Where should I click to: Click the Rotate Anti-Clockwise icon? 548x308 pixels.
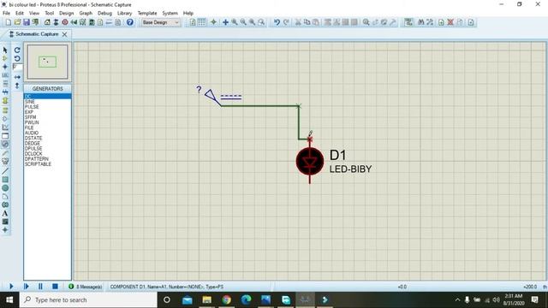click(x=17, y=58)
